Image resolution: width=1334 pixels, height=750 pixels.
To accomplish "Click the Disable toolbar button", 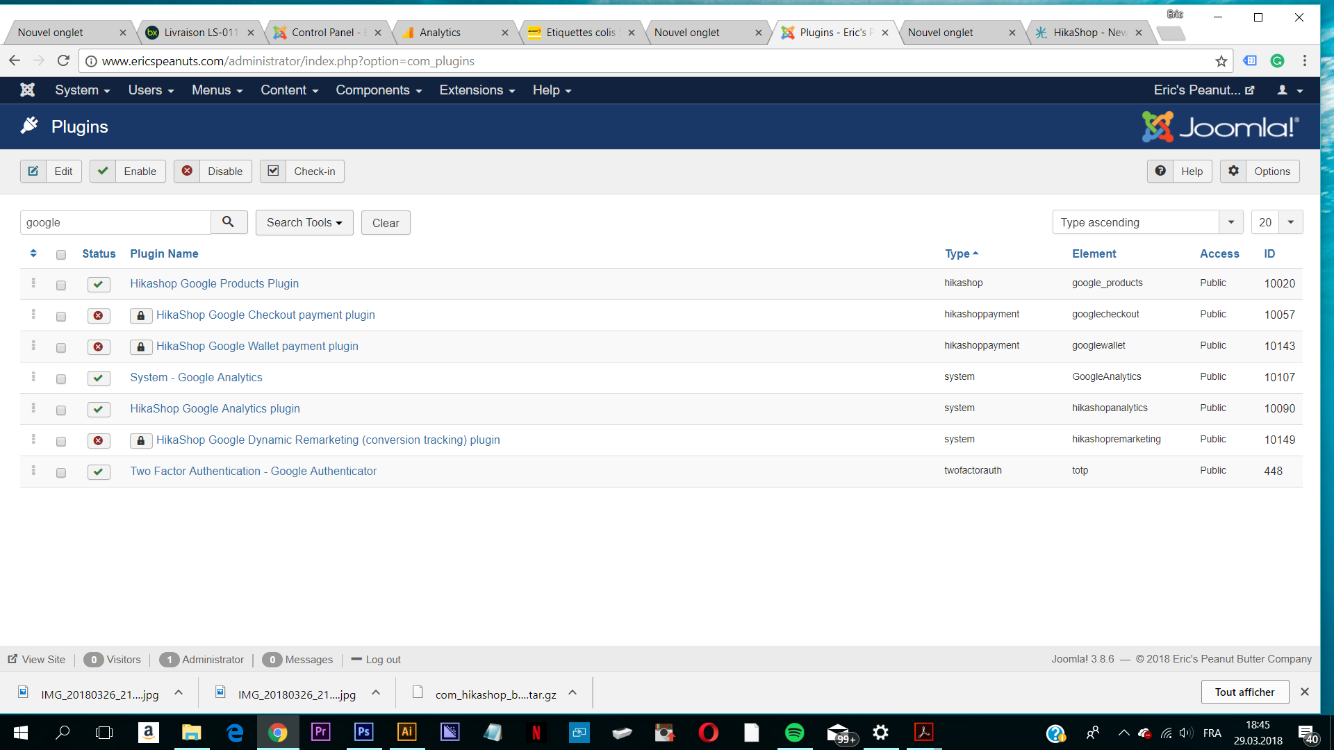I will 213,172.
